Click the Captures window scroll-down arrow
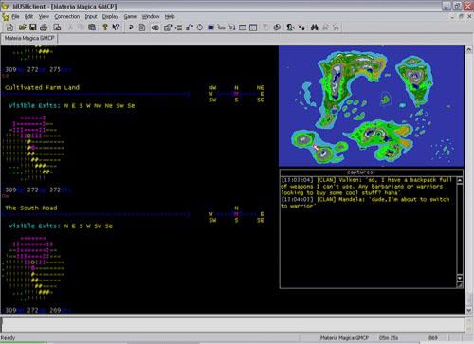Screen dimensions: 474x344 tap(460, 278)
